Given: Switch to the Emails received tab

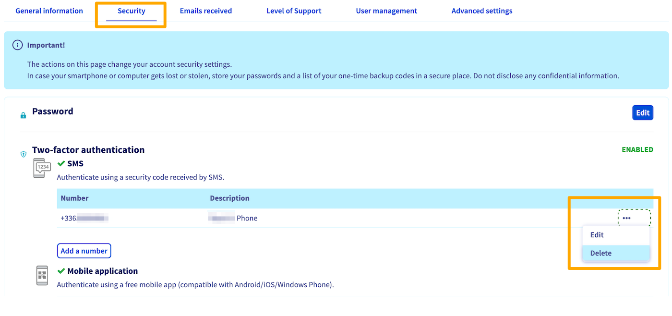Looking at the screenshot, I should (205, 11).
